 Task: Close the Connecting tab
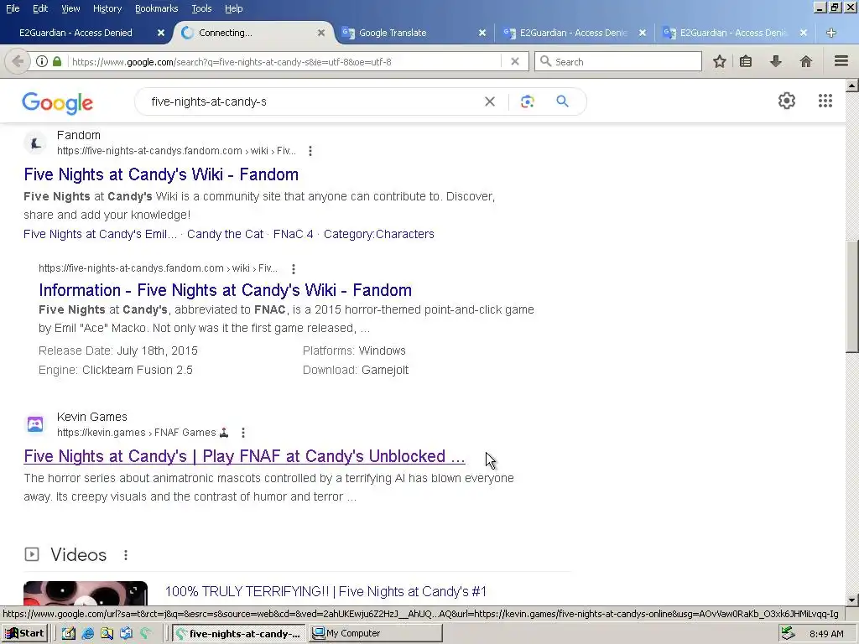pyautogui.click(x=321, y=33)
